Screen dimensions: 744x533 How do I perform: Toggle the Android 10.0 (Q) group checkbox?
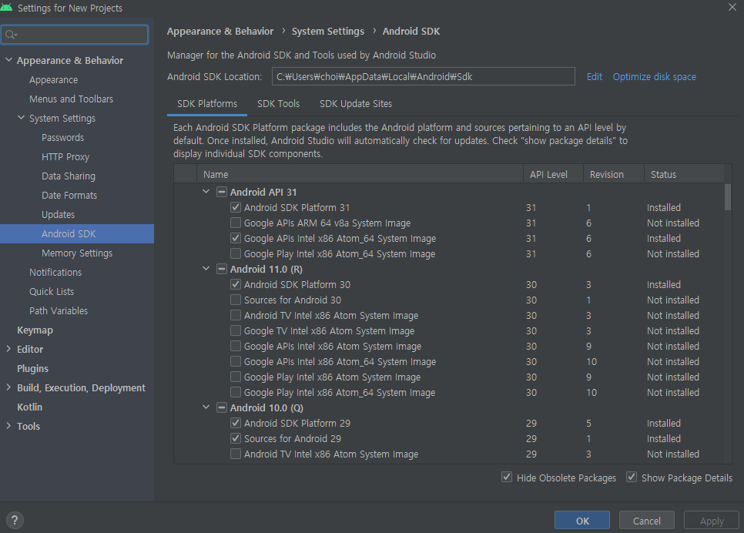click(222, 407)
